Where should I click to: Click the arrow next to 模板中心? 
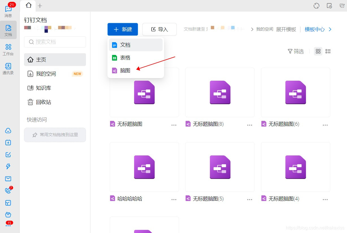330,29
